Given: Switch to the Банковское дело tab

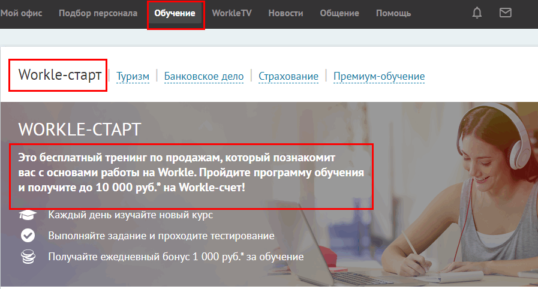Looking at the screenshot, I should [x=204, y=76].
